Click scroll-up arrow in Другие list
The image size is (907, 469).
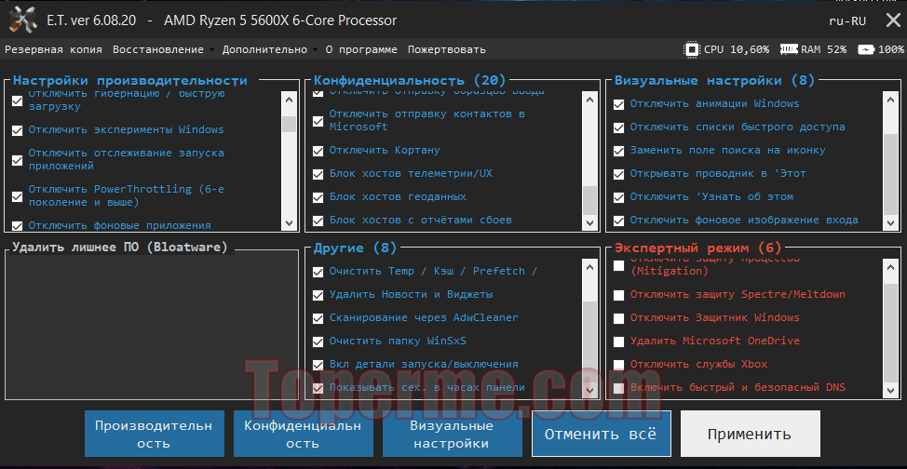point(589,266)
